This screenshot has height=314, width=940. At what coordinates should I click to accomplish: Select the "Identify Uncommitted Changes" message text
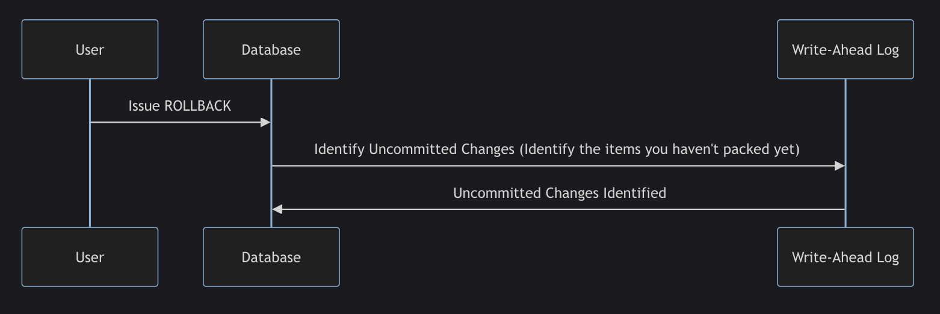[557, 149]
